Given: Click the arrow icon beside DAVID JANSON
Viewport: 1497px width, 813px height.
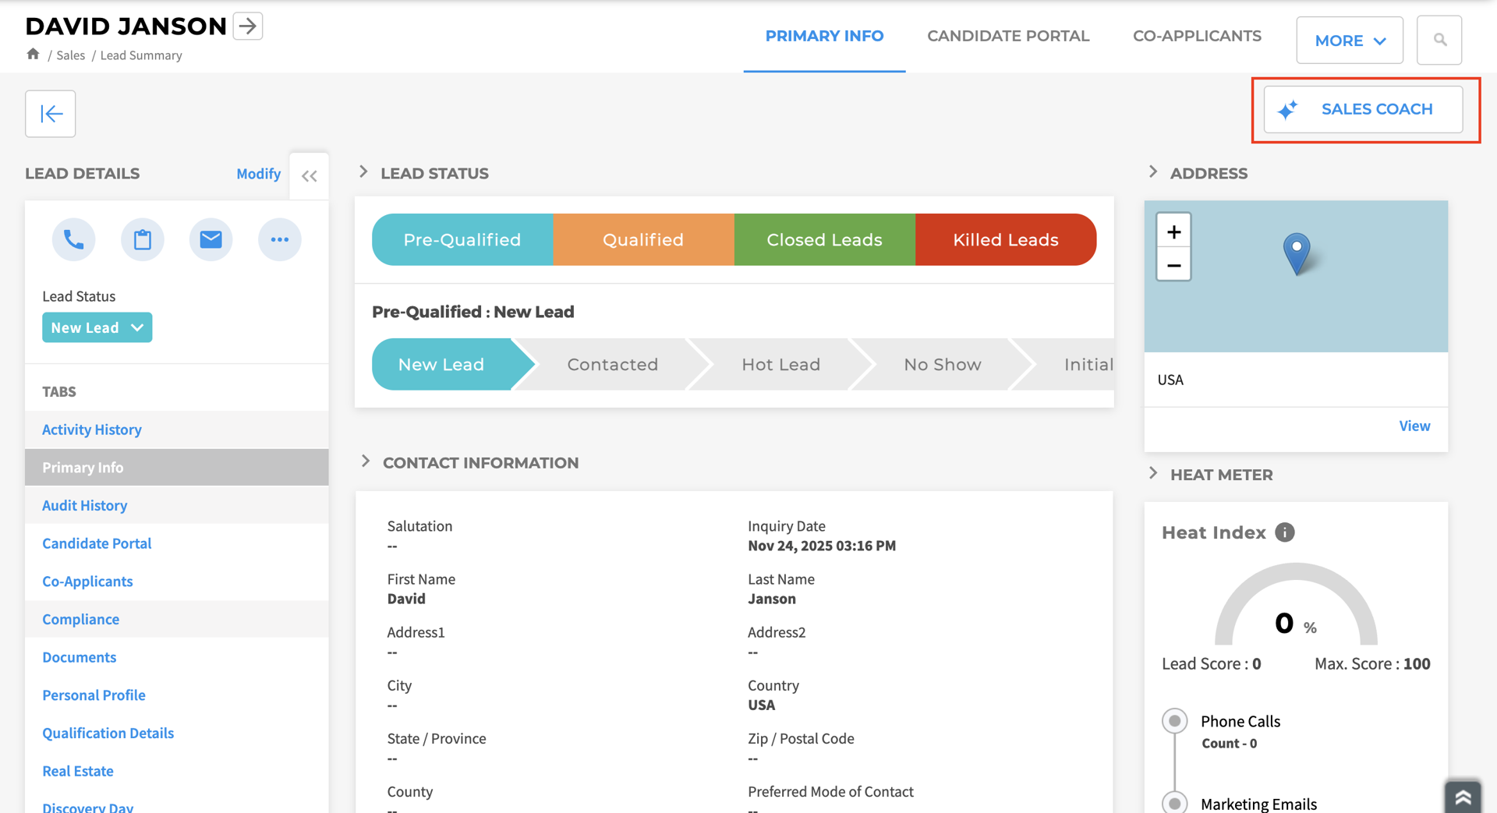Looking at the screenshot, I should click(x=247, y=26).
